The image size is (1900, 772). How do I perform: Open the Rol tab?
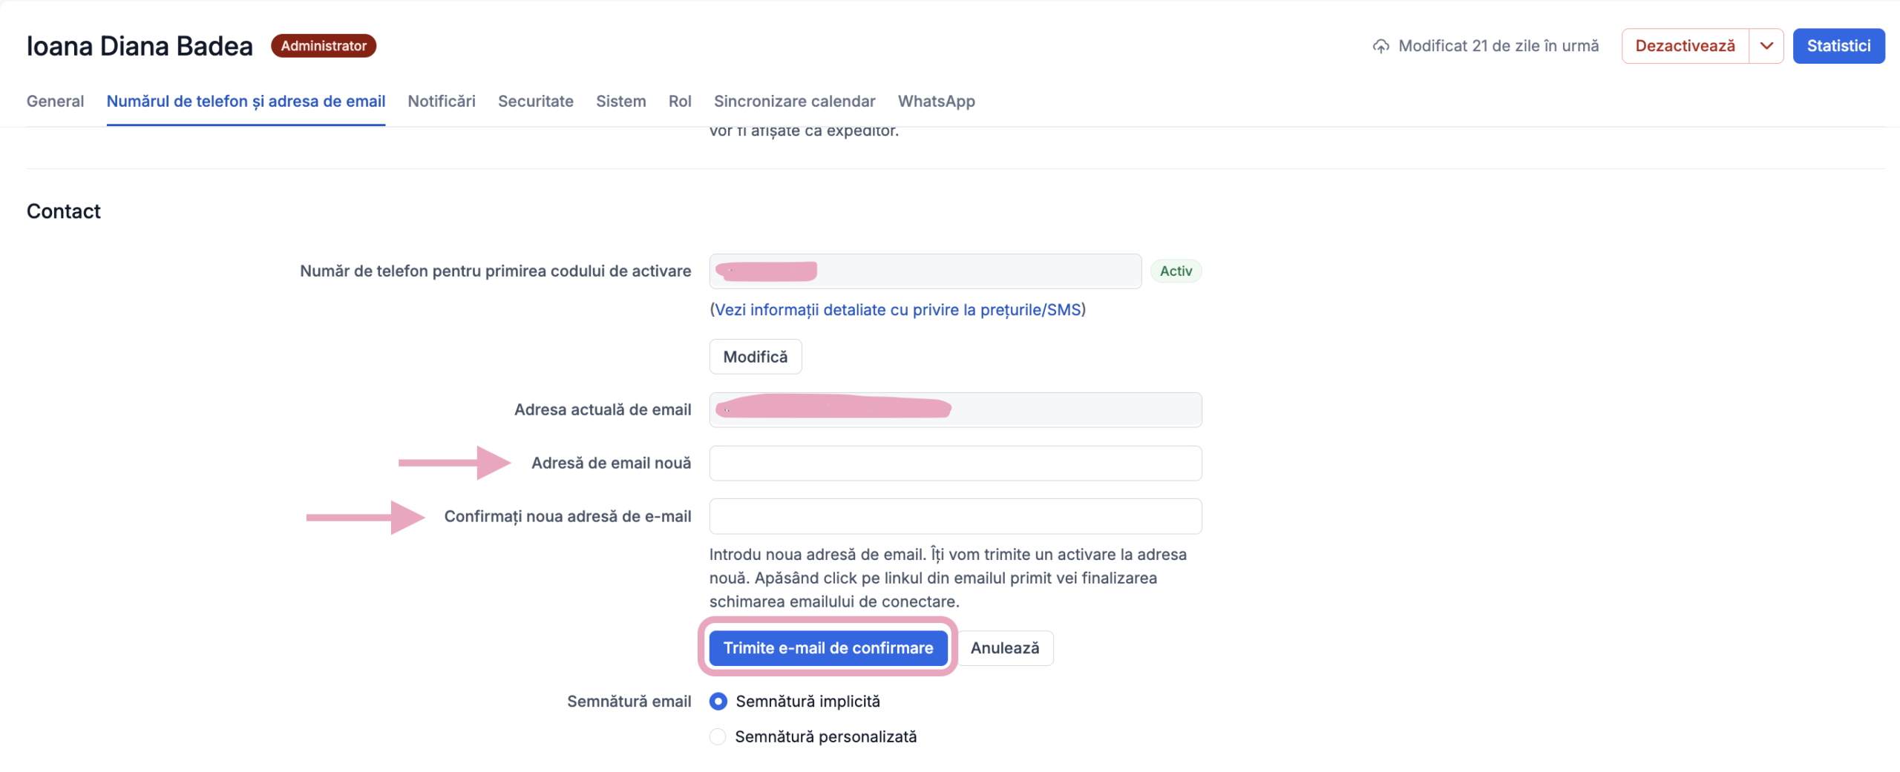(679, 101)
